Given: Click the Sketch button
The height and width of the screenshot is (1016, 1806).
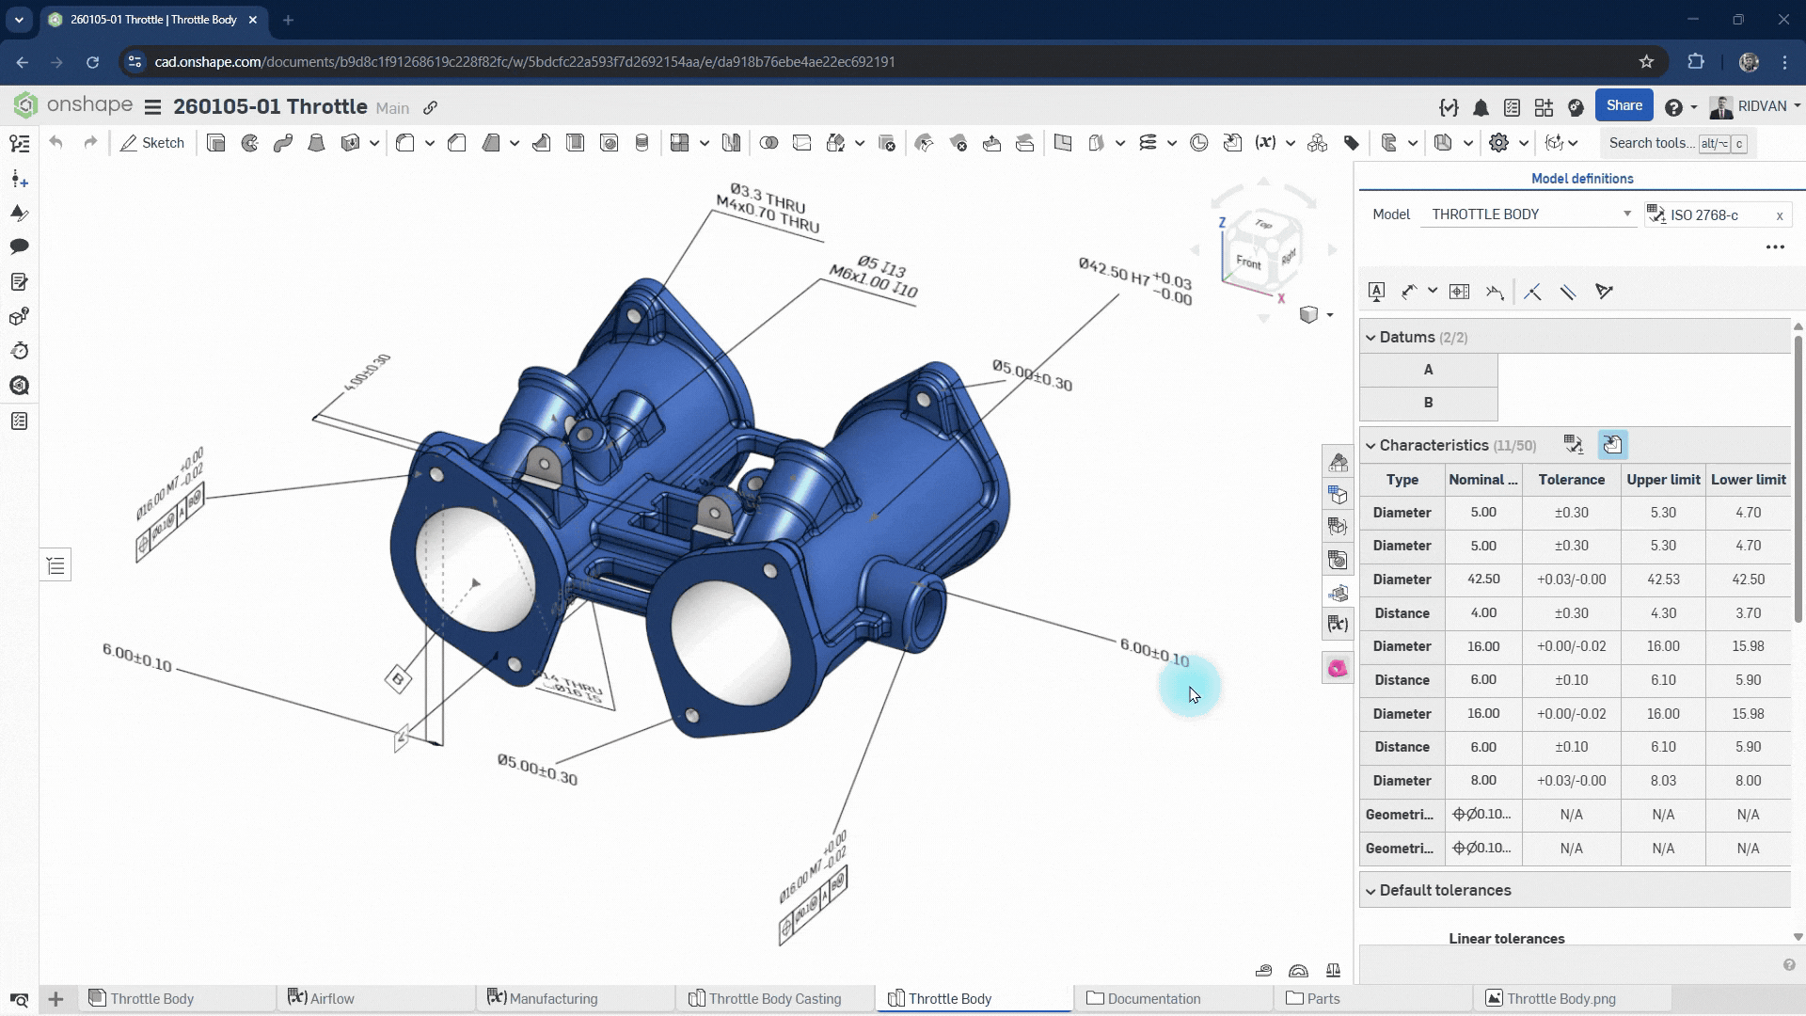Looking at the screenshot, I should point(152,143).
